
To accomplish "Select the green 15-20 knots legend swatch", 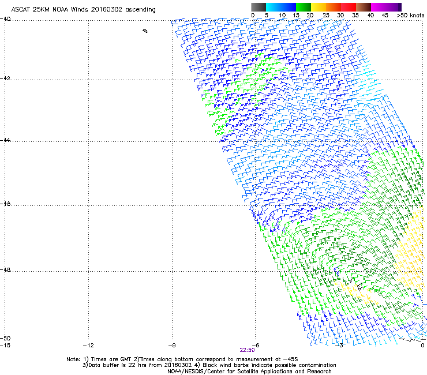I will pos(304,7).
